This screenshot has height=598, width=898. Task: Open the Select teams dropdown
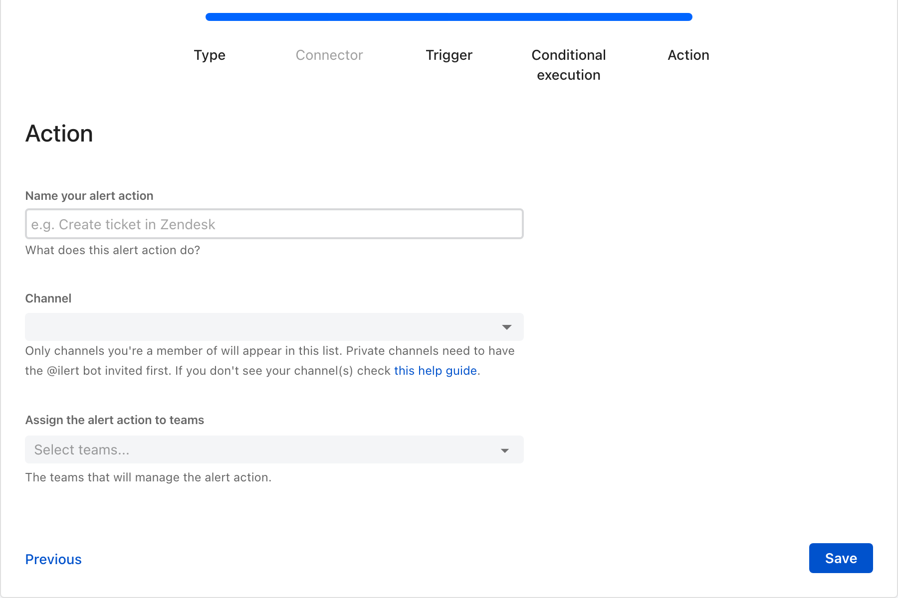click(274, 449)
